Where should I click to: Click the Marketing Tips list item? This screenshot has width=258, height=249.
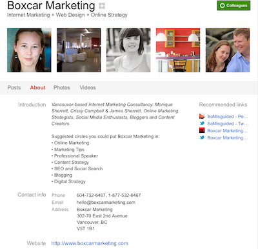point(68,150)
